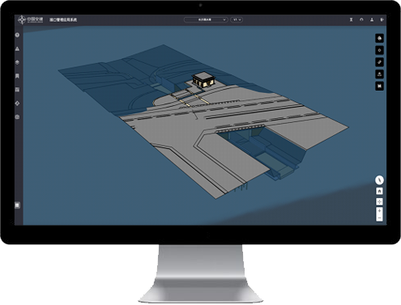Open the layers stack icon in the left sidebar
401x305 pixels.
point(18,62)
